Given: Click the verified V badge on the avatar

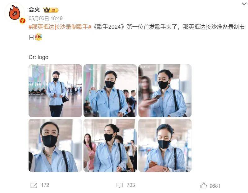Looking at the screenshot, I should coord(22,20).
